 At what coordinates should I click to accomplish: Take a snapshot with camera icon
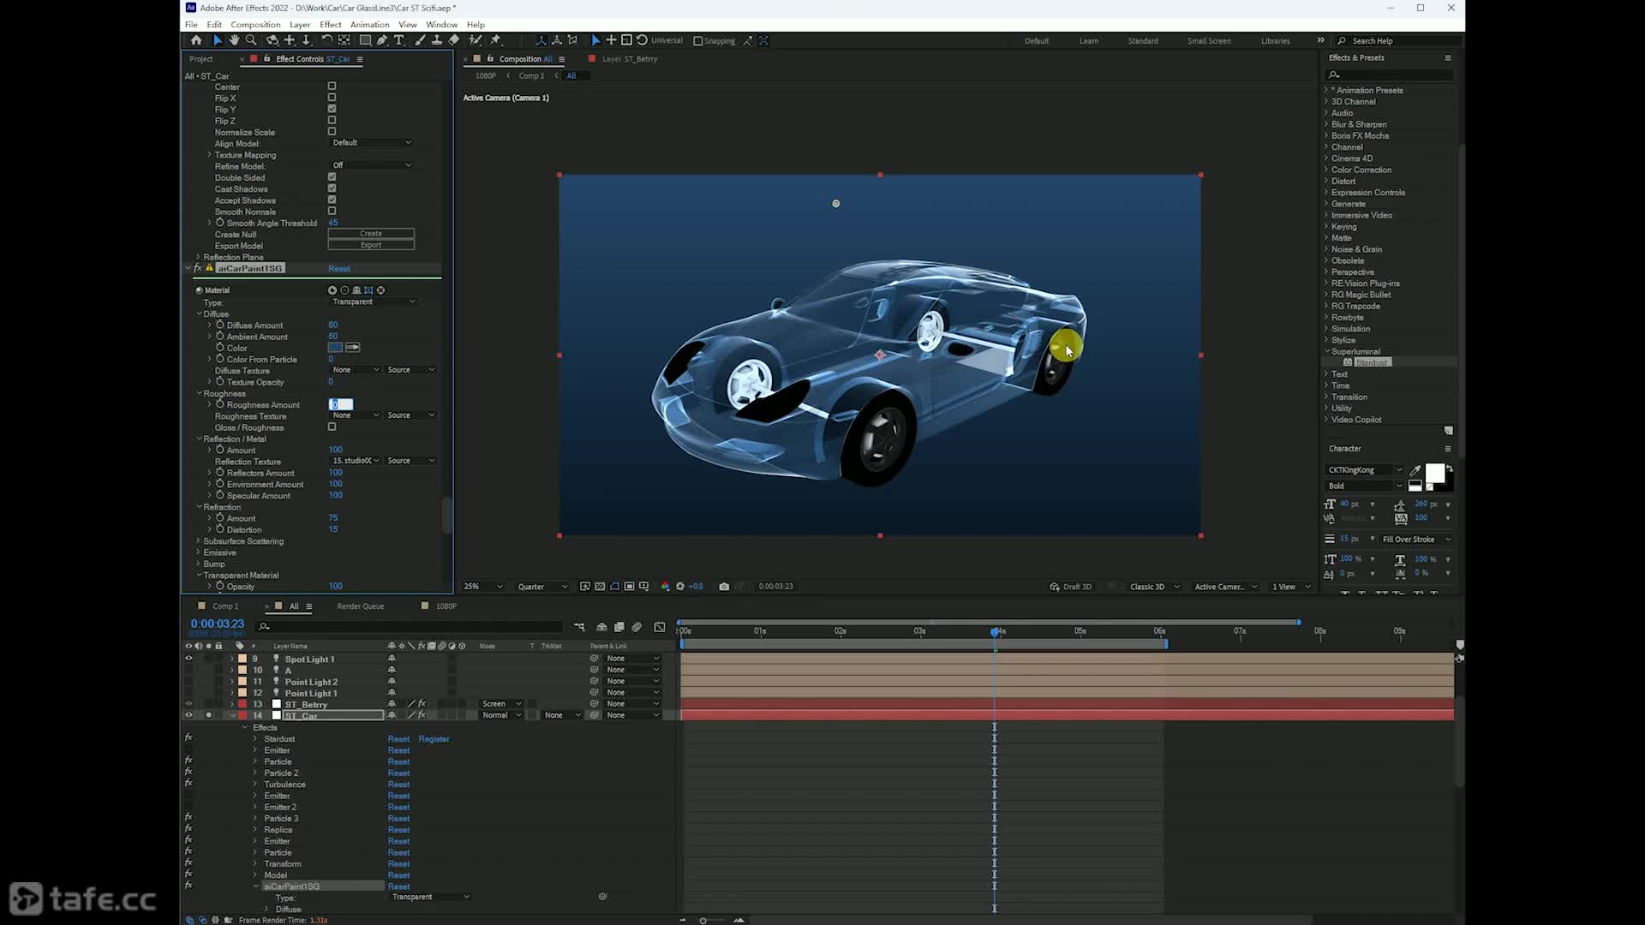[x=724, y=587]
